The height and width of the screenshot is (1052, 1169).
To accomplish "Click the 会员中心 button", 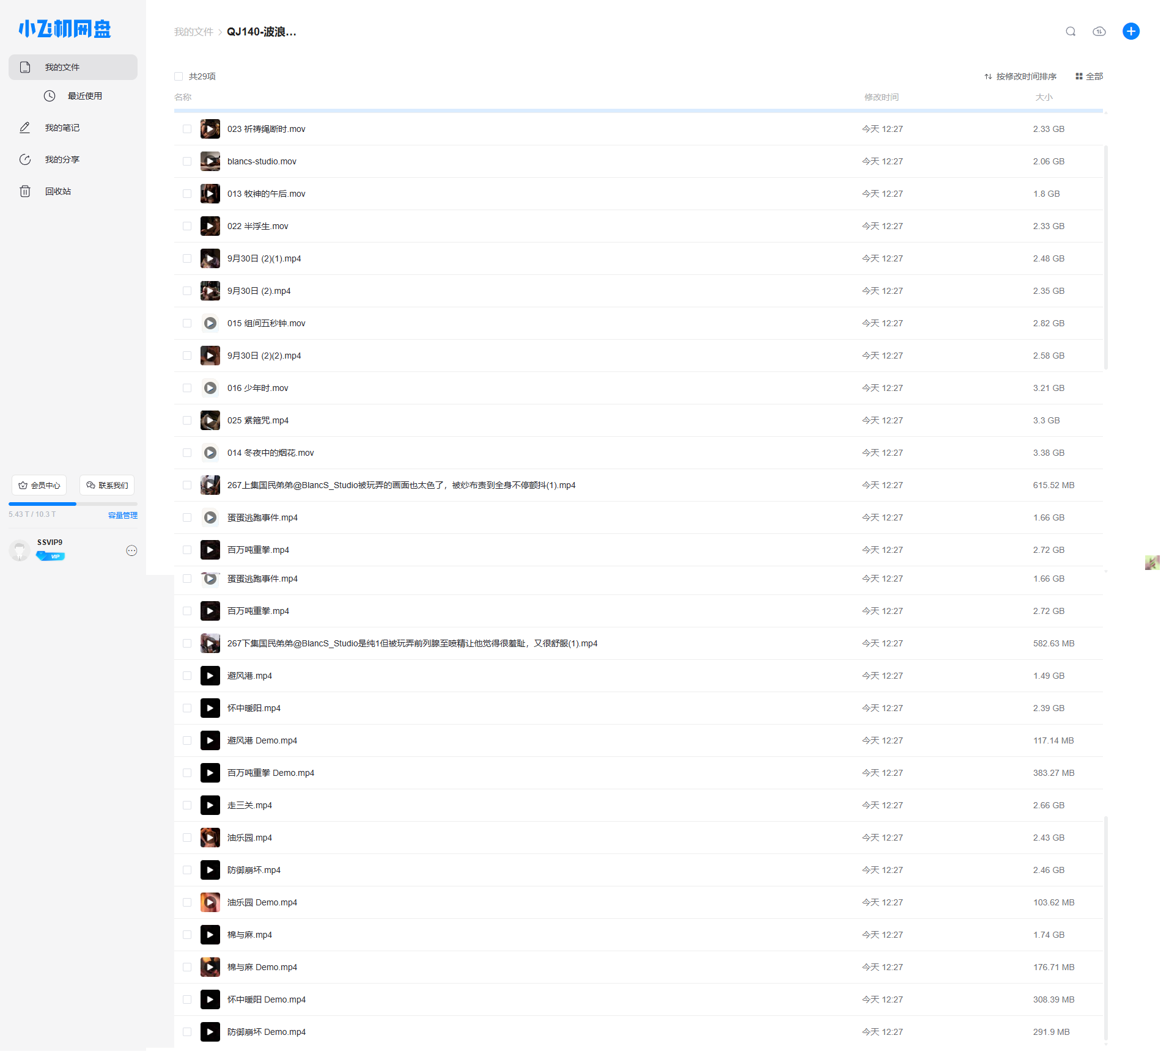I will (x=39, y=485).
